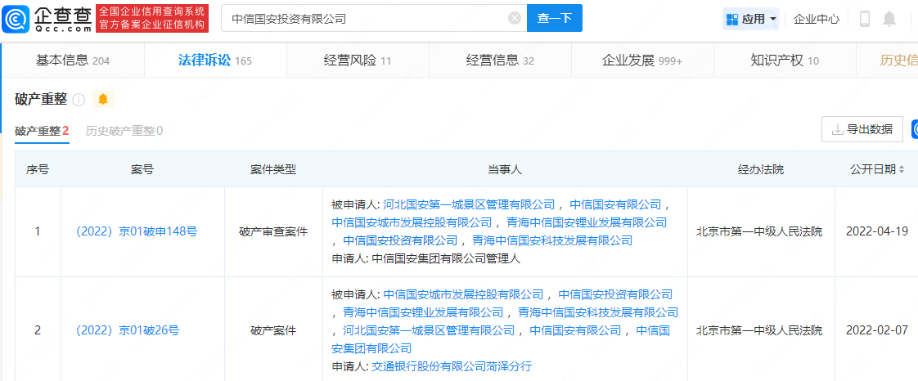Click the 序号 column header
The height and width of the screenshot is (381, 918).
point(38,170)
